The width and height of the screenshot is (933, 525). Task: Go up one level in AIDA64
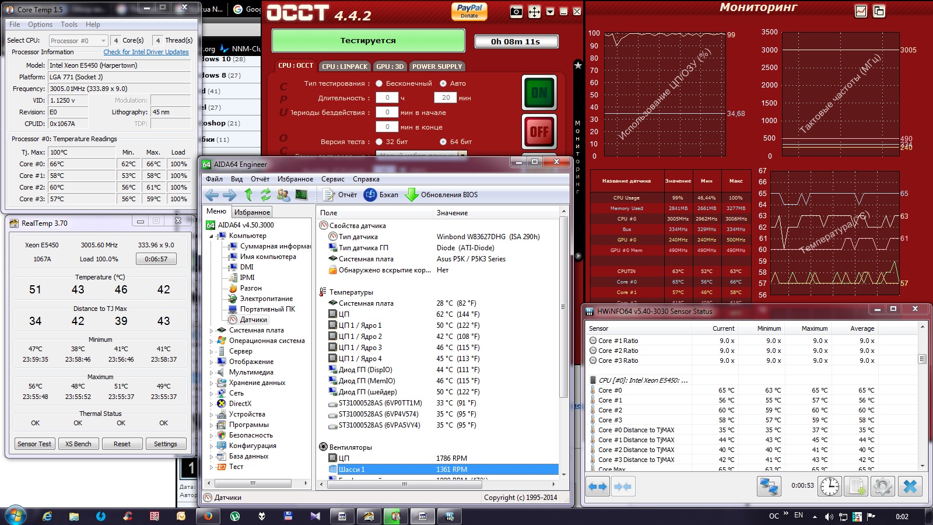click(249, 195)
